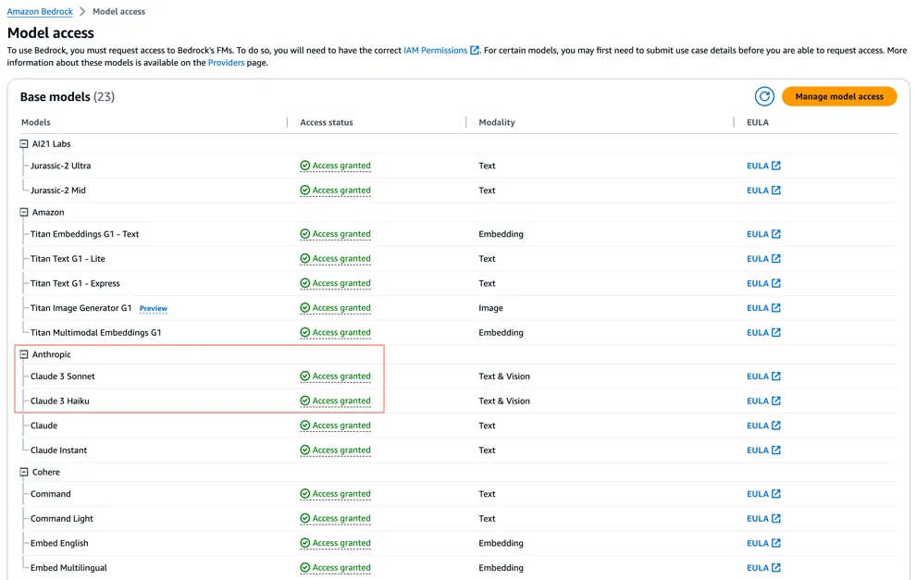Select the Titan Multimodal Embeddings G1 row name
This screenshot has width=916, height=580.
click(96, 332)
